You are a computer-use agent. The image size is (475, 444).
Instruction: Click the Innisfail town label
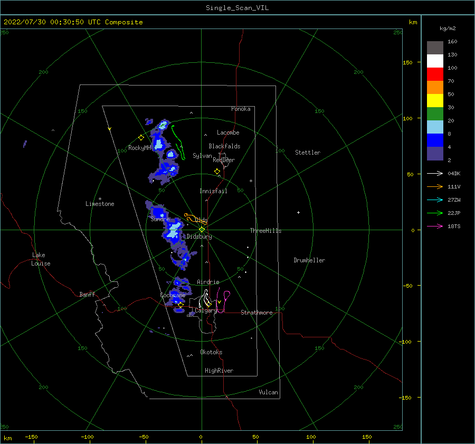(x=213, y=191)
